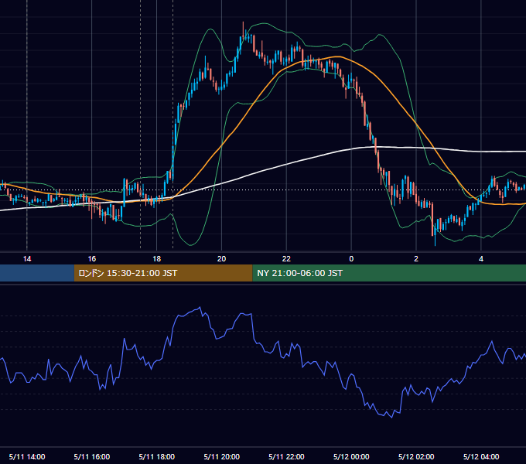Click the 14 hour label on the price chart axis
The width and height of the screenshot is (526, 464).
(x=27, y=259)
